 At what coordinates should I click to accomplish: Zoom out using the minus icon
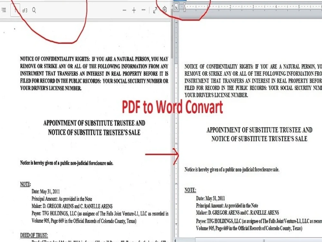pyautogui.click(x=124, y=10)
